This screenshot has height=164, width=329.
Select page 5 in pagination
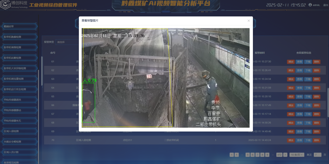pyautogui.click(x=248, y=155)
